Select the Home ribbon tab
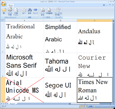 [11, 5]
